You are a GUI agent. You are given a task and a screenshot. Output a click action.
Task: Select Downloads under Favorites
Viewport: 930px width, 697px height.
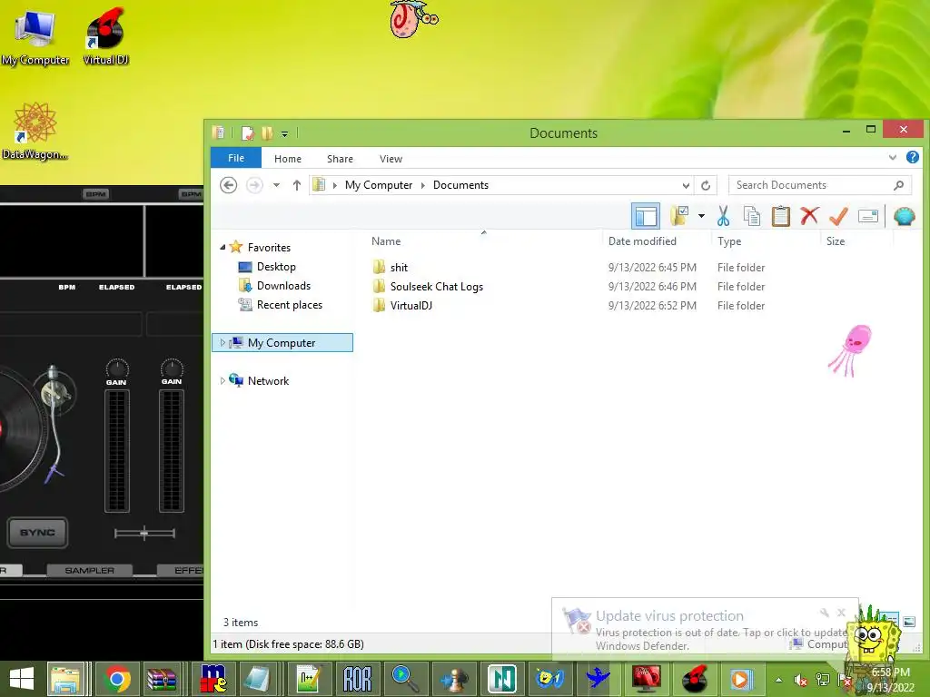click(x=283, y=286)
